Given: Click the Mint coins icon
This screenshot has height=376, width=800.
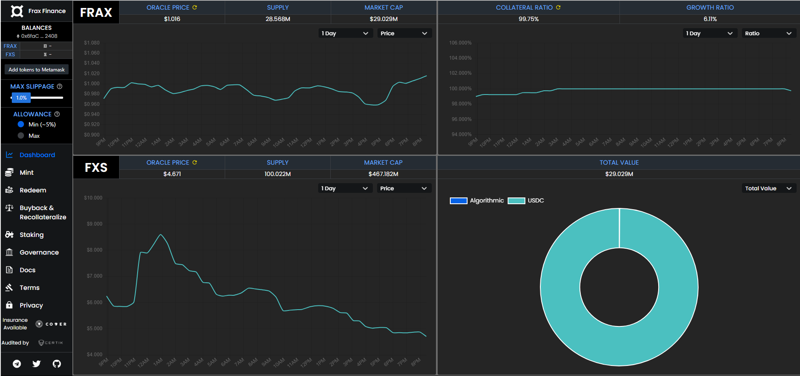Looking at the screenshot, I should pyautogui.click(x=9, y=172).
